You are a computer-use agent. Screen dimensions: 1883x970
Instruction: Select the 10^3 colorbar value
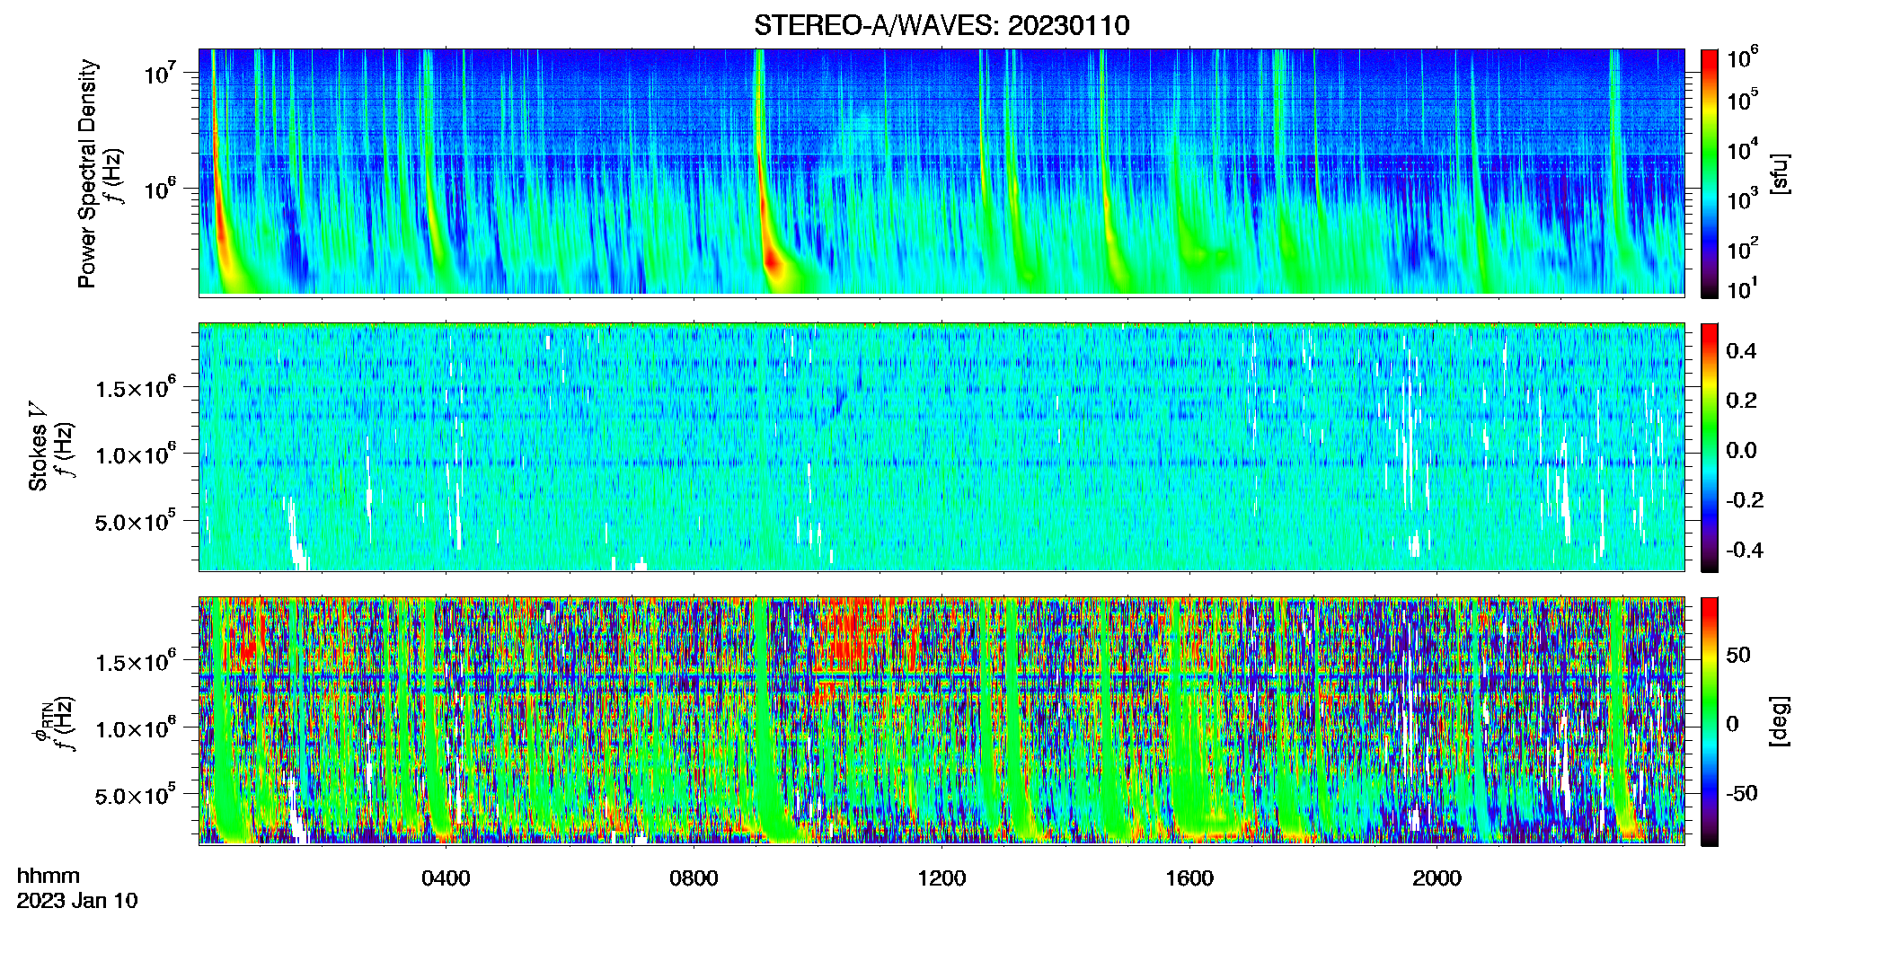coord(1742,198)
